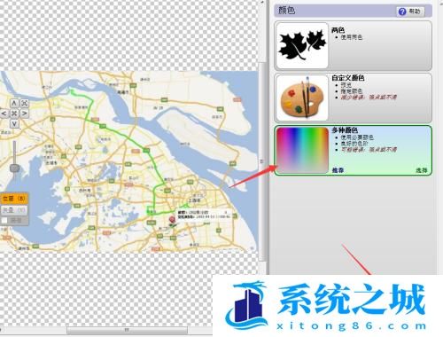Click the fit-to-view icon beside up arrow

[24, 103]
